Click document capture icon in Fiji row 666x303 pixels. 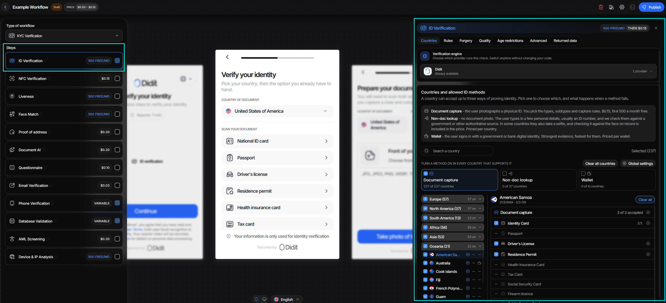[468, 280]
